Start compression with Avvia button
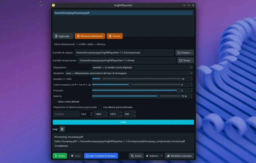Viewport: 256px width, 163px height. click(x=60, y=156)
